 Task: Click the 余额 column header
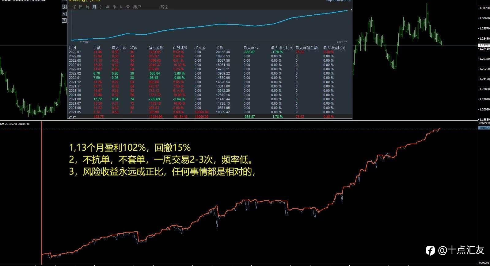[219, 48]
